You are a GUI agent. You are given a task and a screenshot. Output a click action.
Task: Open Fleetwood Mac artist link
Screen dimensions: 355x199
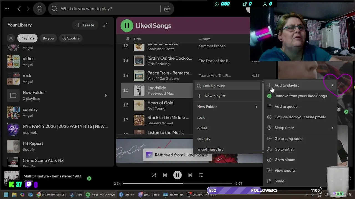coord(161,93)
